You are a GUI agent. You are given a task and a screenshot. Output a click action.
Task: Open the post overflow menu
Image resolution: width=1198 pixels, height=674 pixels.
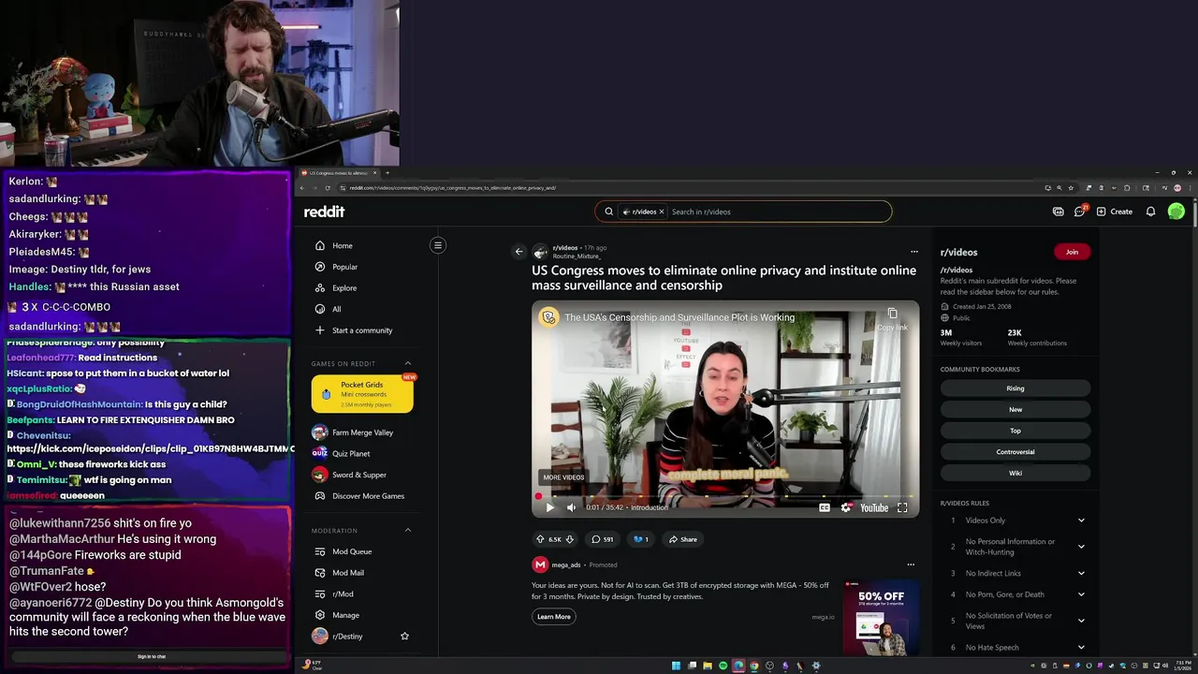click(914, 252)
